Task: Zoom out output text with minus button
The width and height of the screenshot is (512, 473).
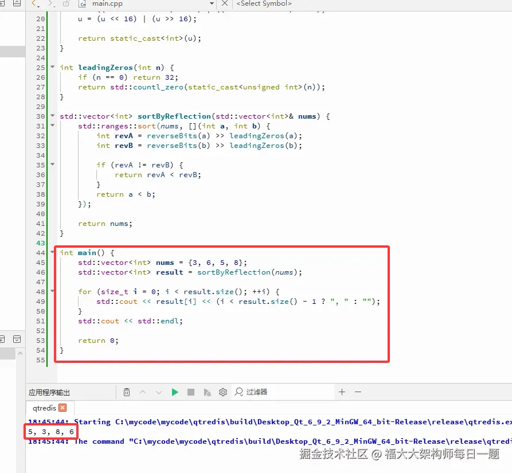Action: 358,392
